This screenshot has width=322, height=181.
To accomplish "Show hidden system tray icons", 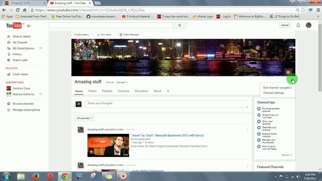I will pyautogui.click(x=275, y=176).
